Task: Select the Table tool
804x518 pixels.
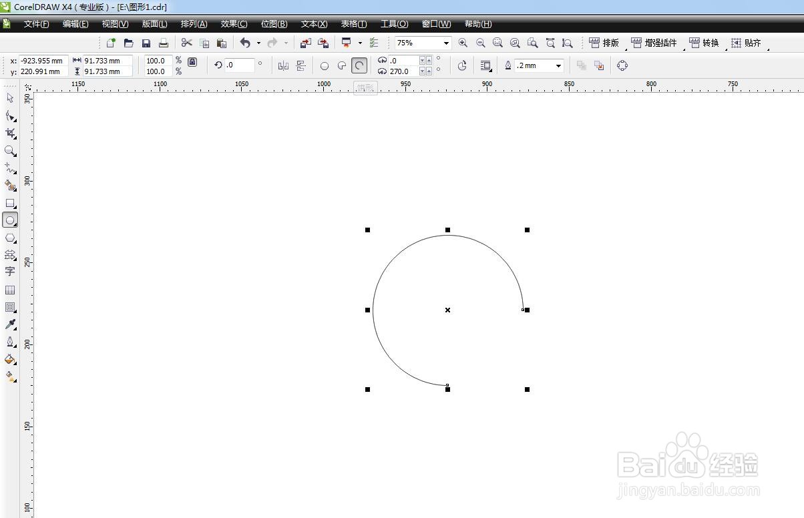Action: [10, 290]
